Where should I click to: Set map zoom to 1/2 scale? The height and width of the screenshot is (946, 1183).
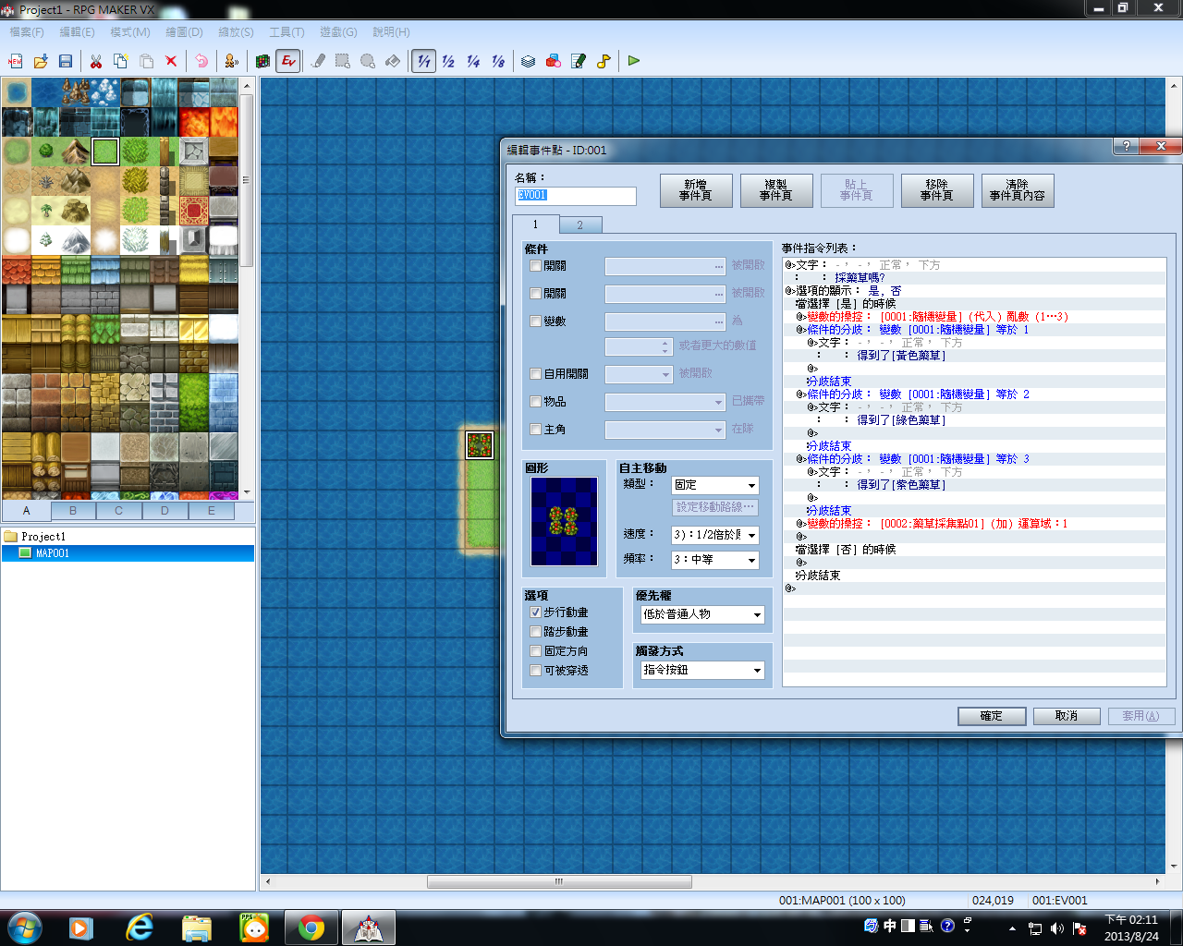[448, 61]
